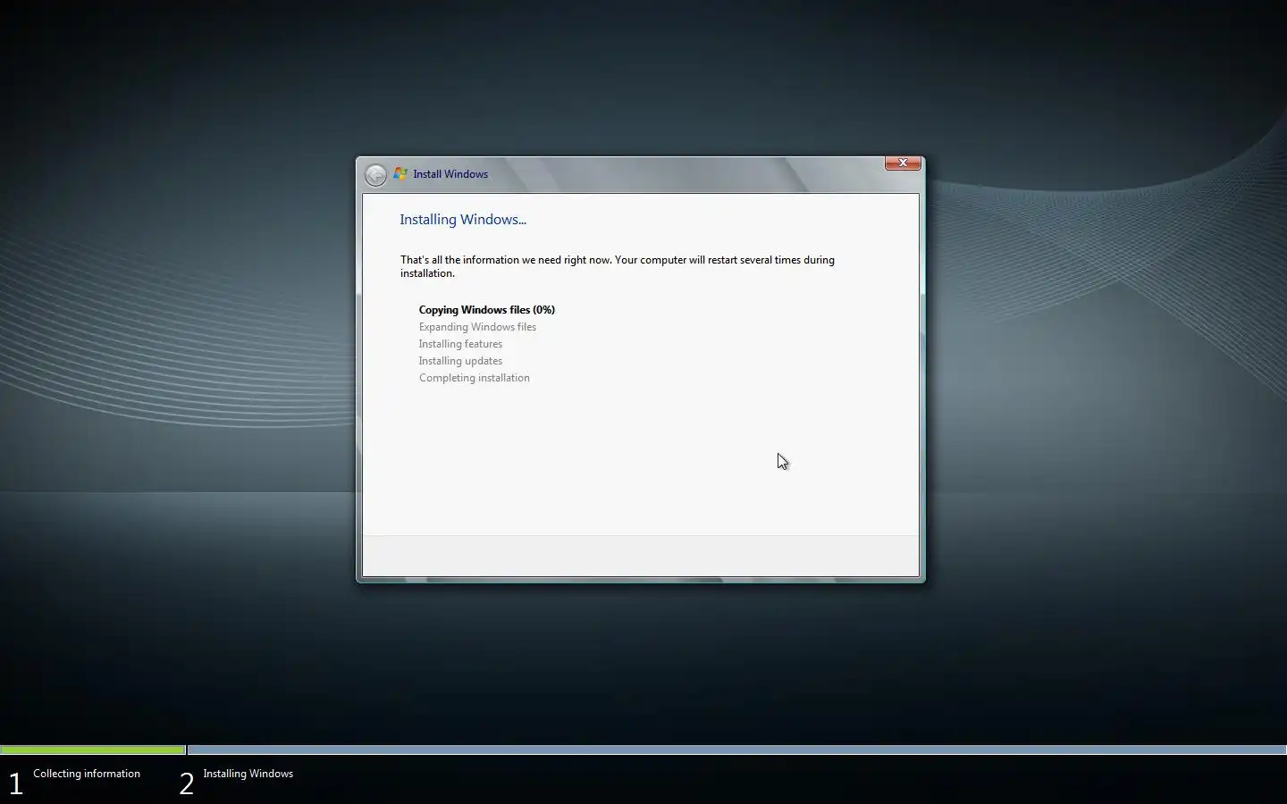Click the 'That's all the information' message
The height and width of the screenshot is (804, 1287).
pyautogui.click(x=618, y=266)
